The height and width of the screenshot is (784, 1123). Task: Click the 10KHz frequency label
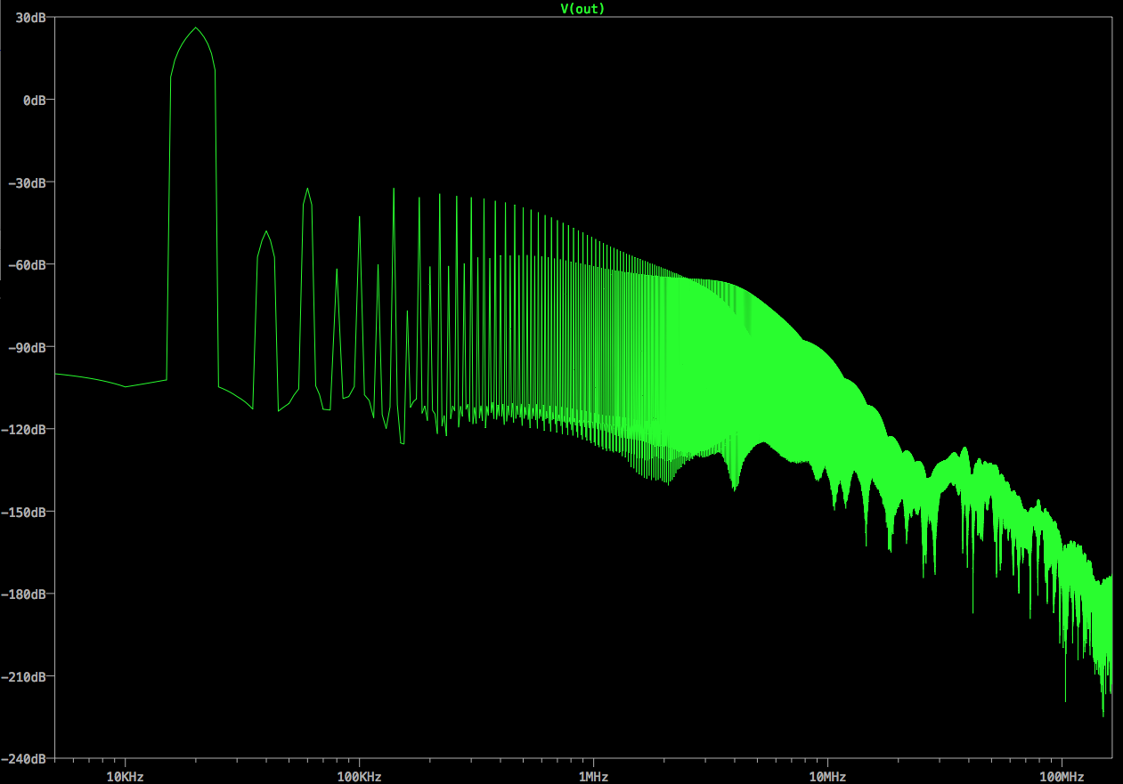coord(125,777)
